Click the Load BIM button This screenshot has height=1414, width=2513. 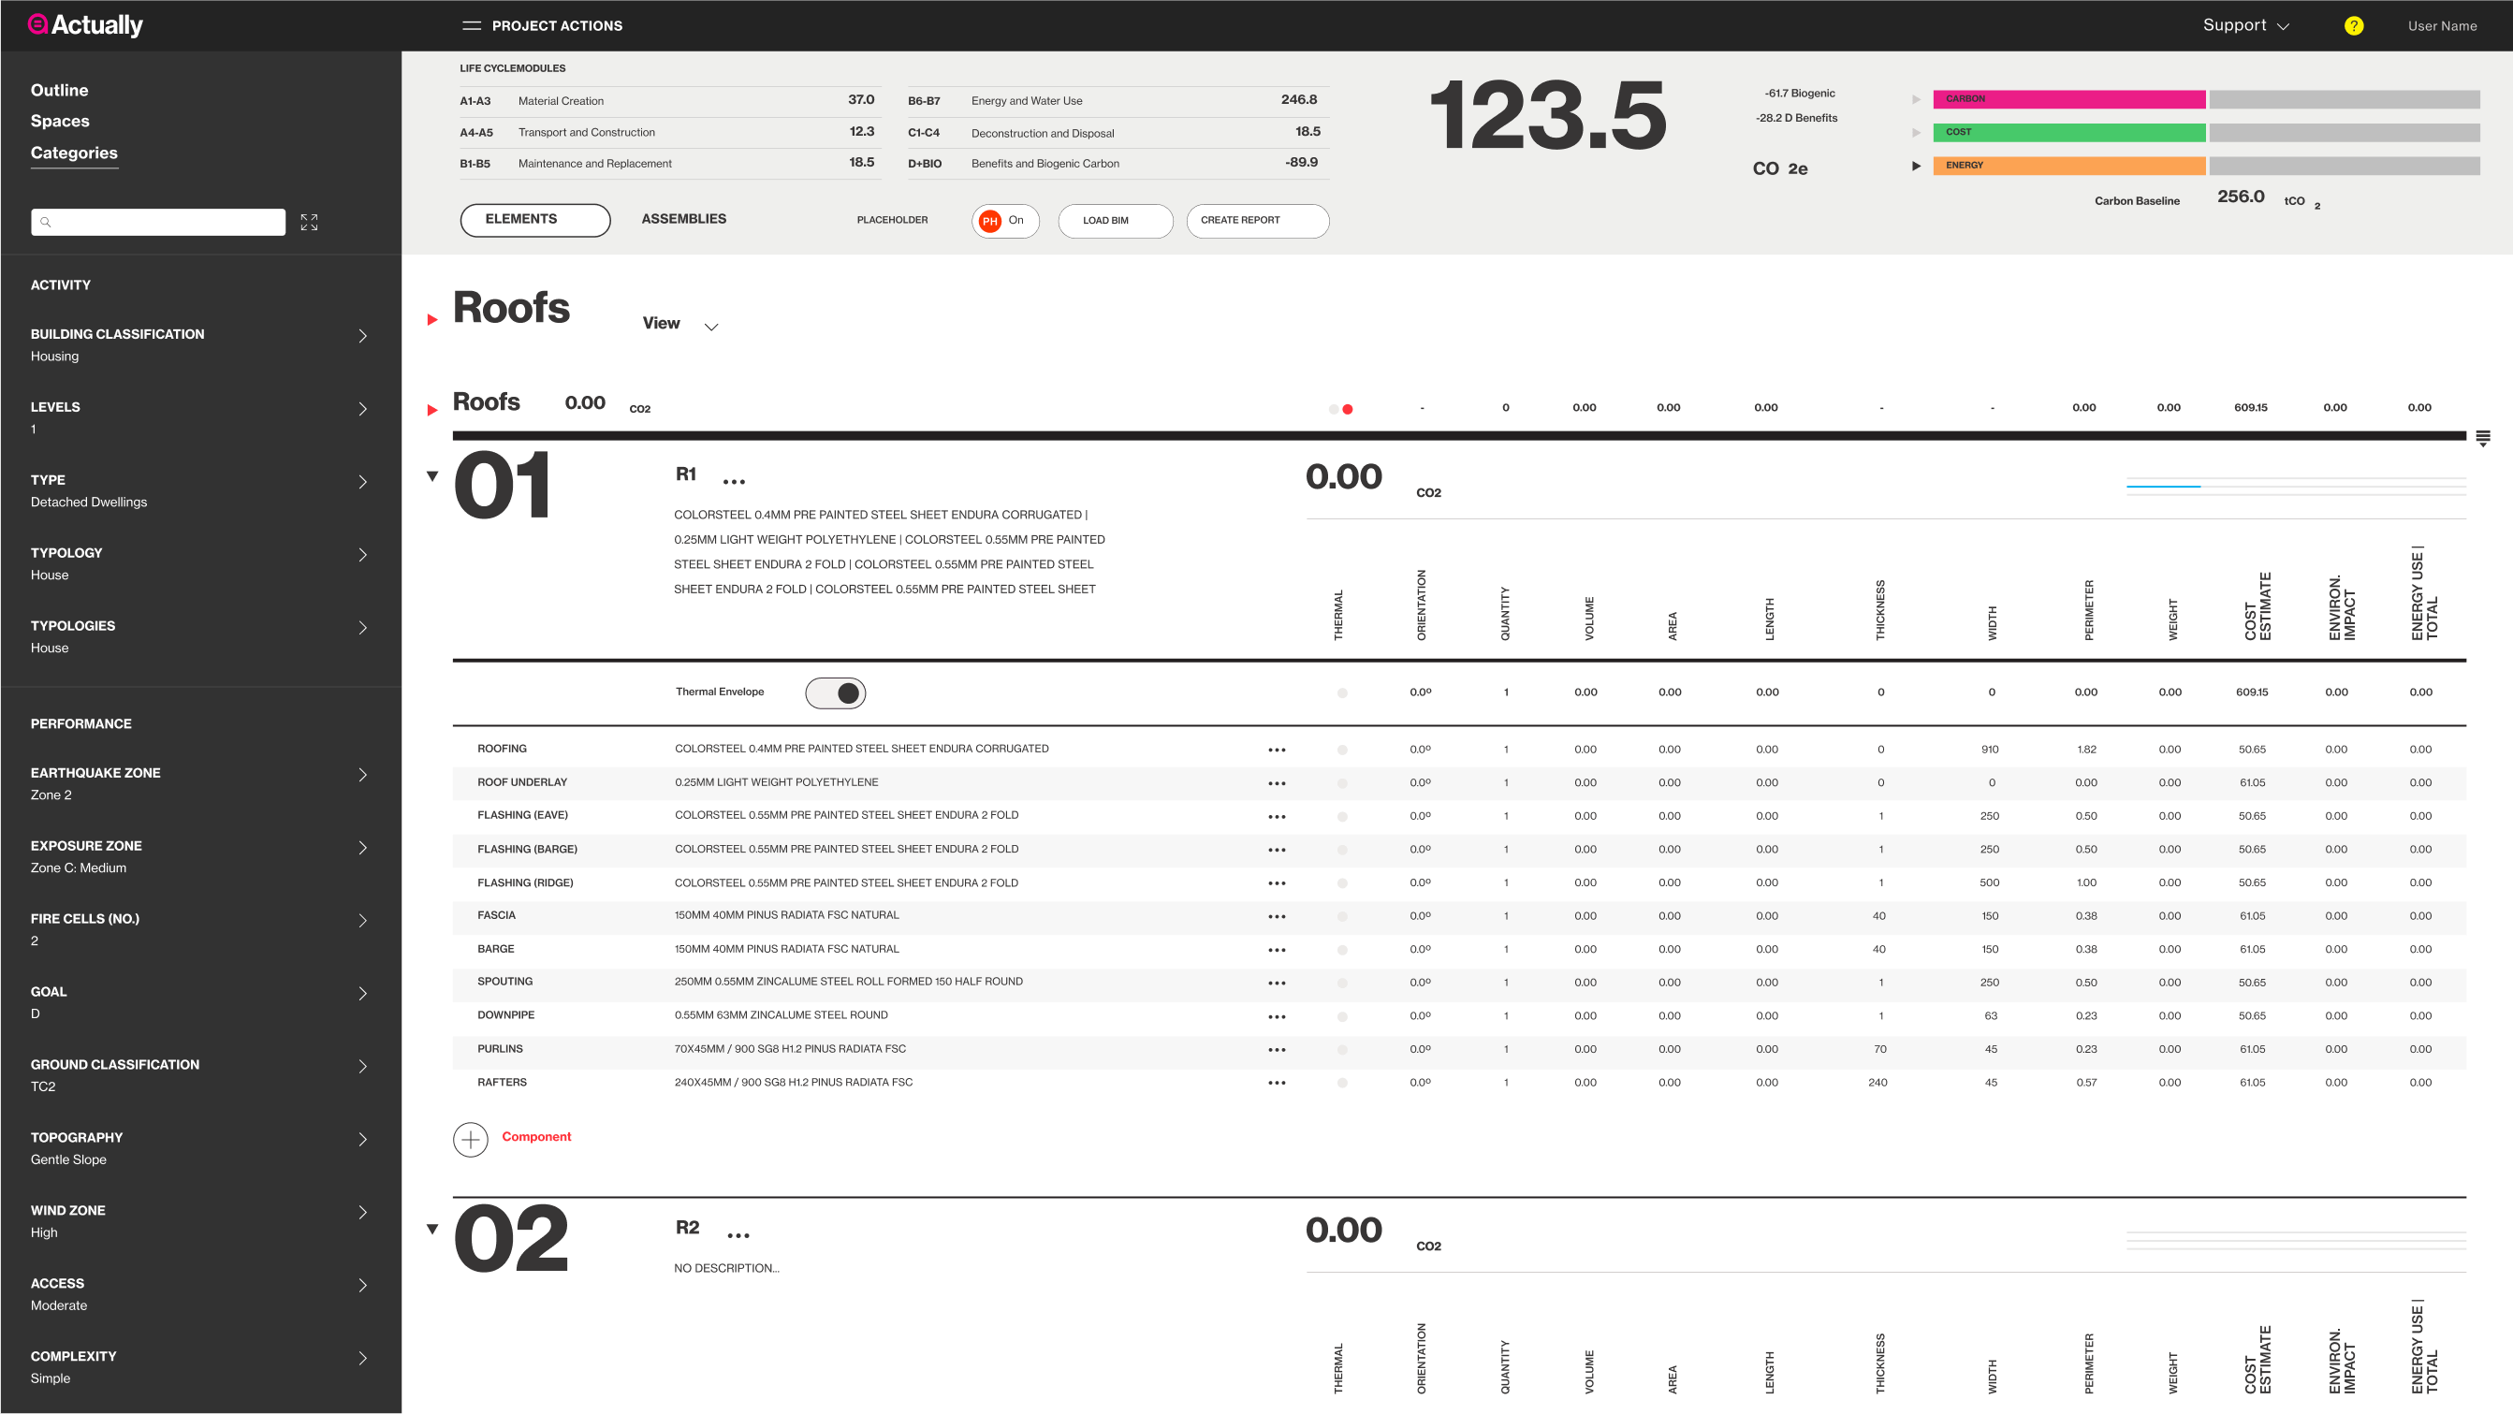1115,221
